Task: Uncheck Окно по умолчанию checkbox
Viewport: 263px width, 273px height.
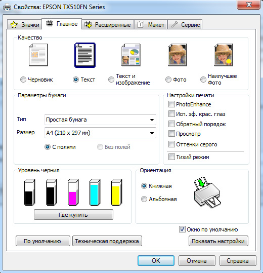Action: tap(182, 229)
